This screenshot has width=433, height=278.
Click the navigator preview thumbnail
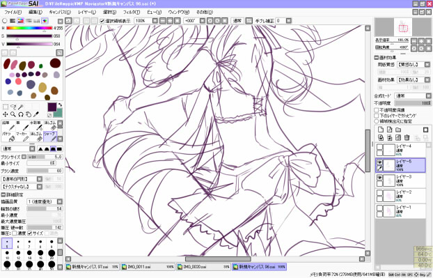[403, 27]
